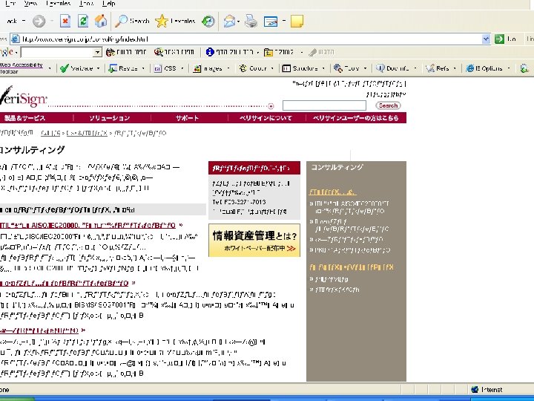Click the Mail envelope icon
The height and width of the screenshot is (401, 534).
pos(230,22)
